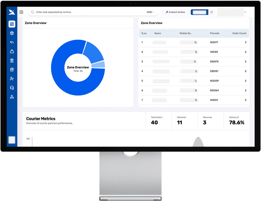Open the AWB search type dropdown
Screen dimensions: 261x201
pyautogui.click(x=150, y=12)
